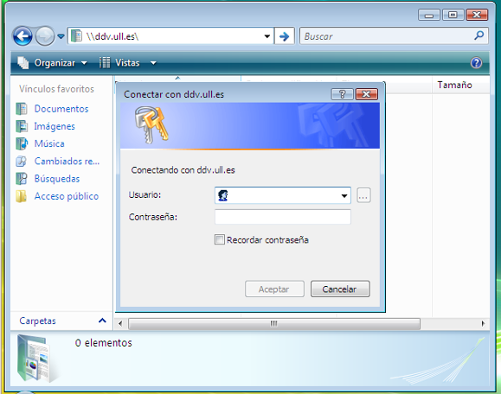Click the Usuario combo box field

[283, 195]
